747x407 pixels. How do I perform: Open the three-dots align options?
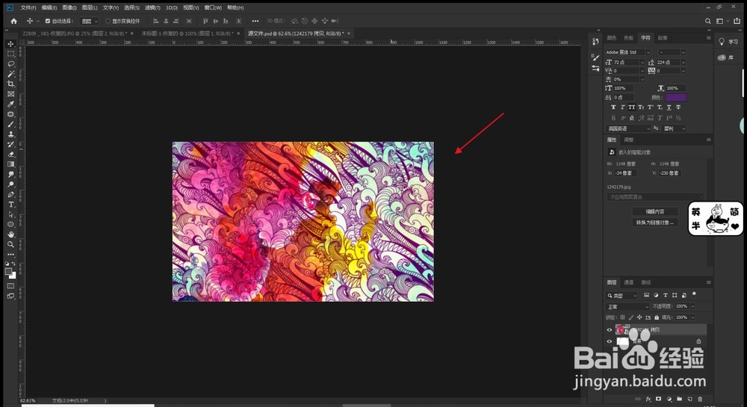(x=255, y=21)
